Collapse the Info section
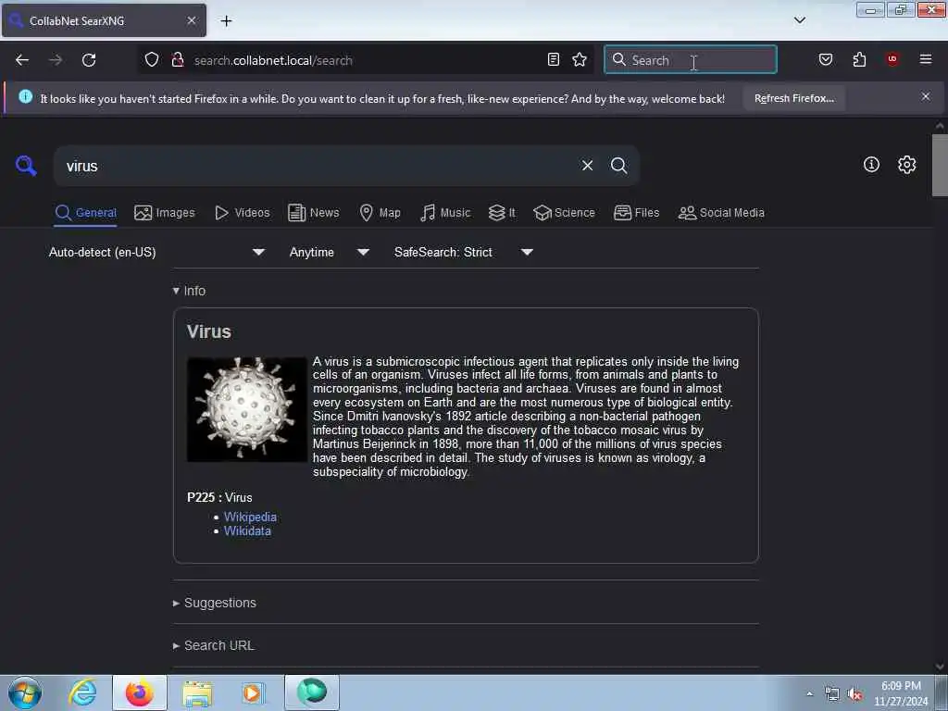948x711 pixels. (x=189, y=291)
